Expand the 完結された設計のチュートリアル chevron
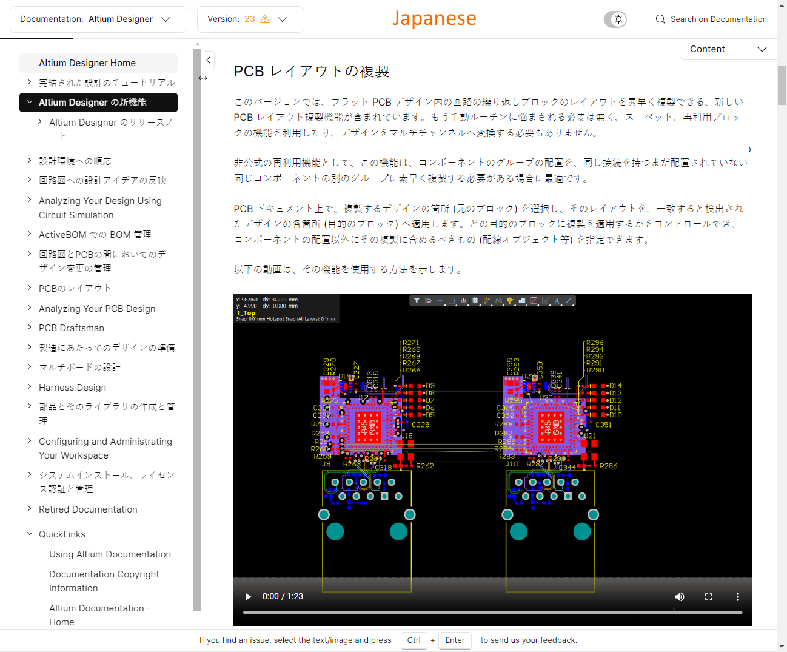 [29, 82]
